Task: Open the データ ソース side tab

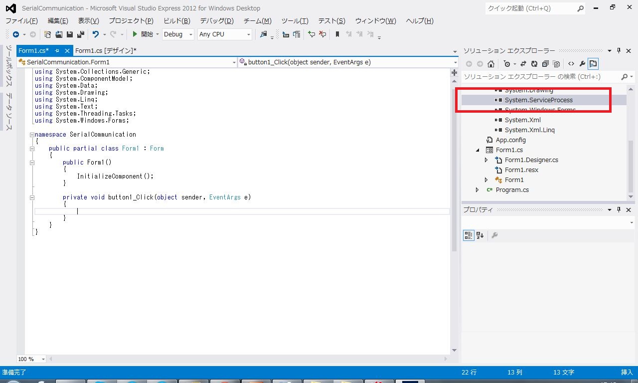Action: tap(9, 112)
